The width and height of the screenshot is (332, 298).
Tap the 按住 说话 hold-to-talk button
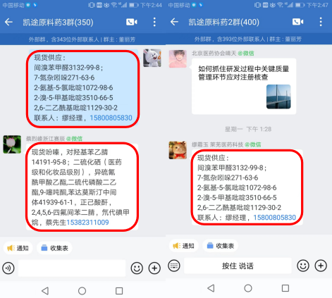click(238, 266)
